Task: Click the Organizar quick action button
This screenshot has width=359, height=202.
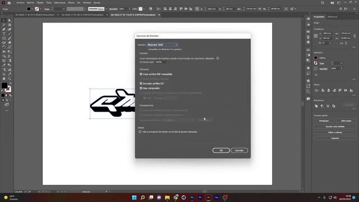Action: pos(335,139)
